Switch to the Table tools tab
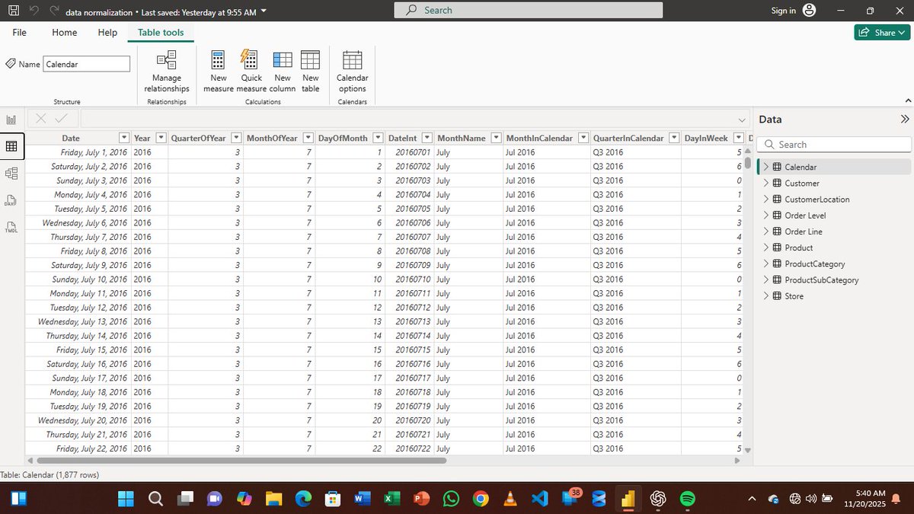The height and width of the screenshot is (514, 914). pos(160,32)
